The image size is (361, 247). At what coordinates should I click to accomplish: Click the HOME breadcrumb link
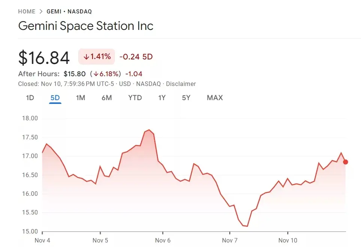coord(27,12)
